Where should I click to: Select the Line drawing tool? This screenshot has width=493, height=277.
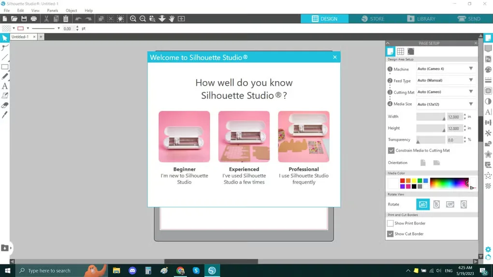[5, 57]
